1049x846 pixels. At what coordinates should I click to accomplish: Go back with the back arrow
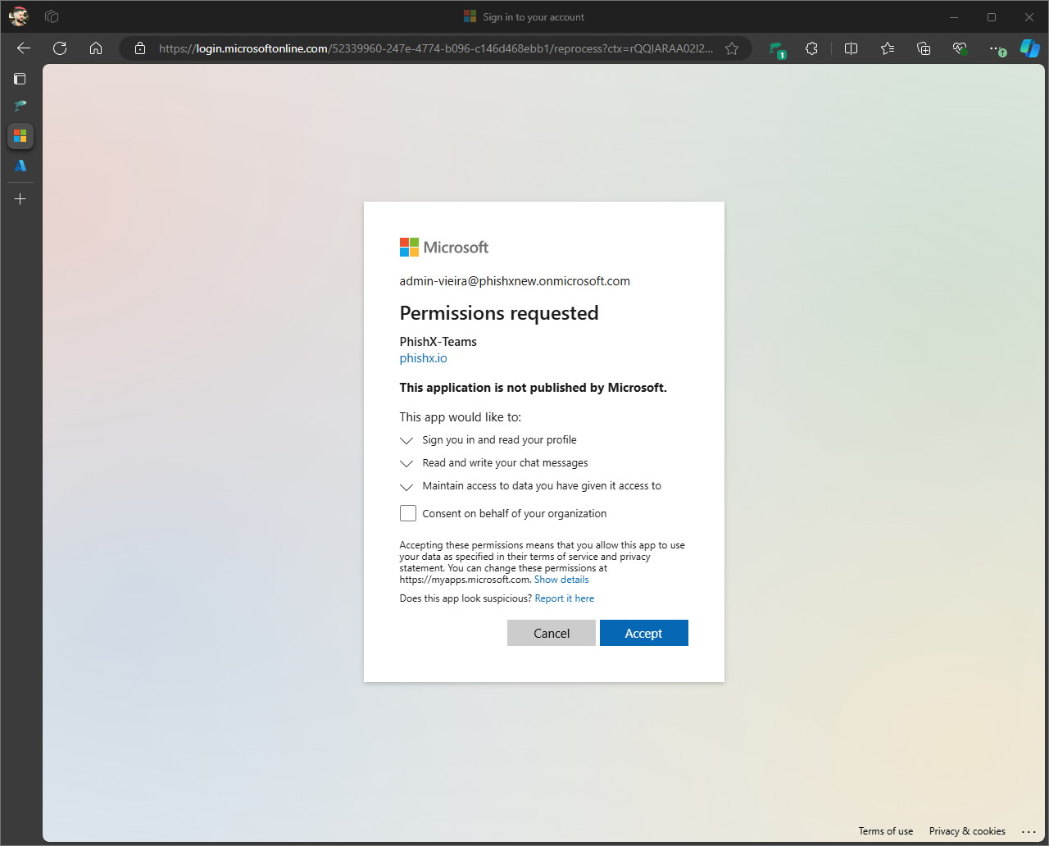(x=24, y=48)
